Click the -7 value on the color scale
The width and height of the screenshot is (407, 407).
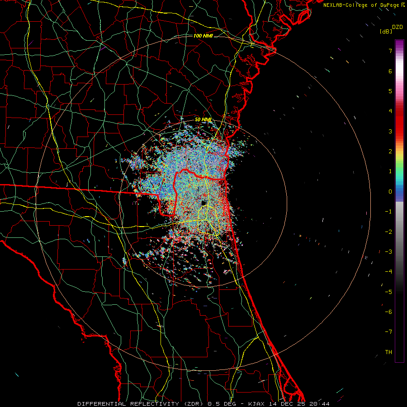tap(388, 332)
